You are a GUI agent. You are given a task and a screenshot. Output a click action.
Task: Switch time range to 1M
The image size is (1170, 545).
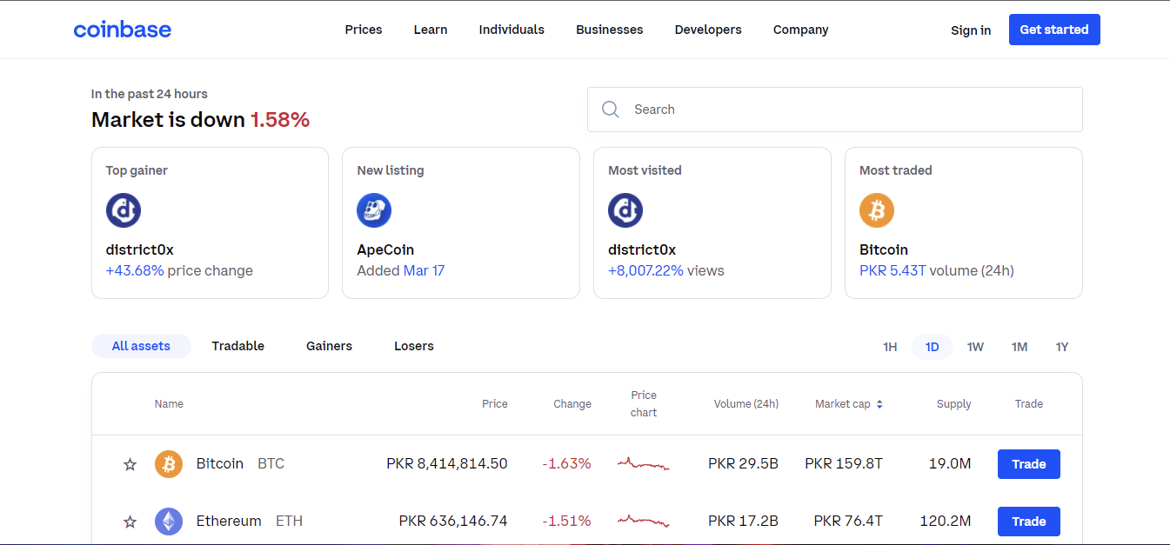(1020, 347)
